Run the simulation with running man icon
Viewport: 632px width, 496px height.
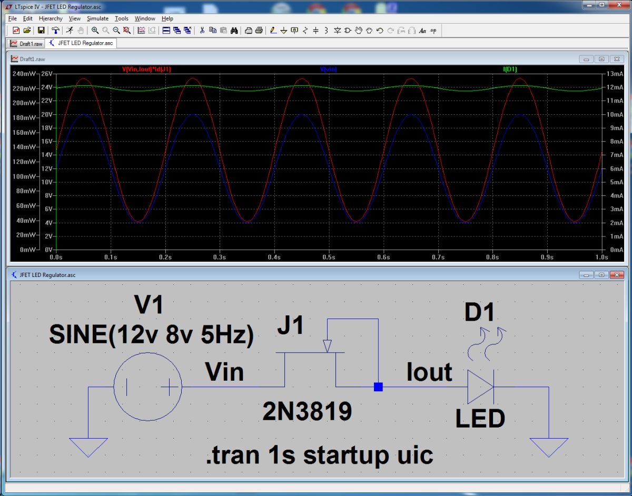69,31
